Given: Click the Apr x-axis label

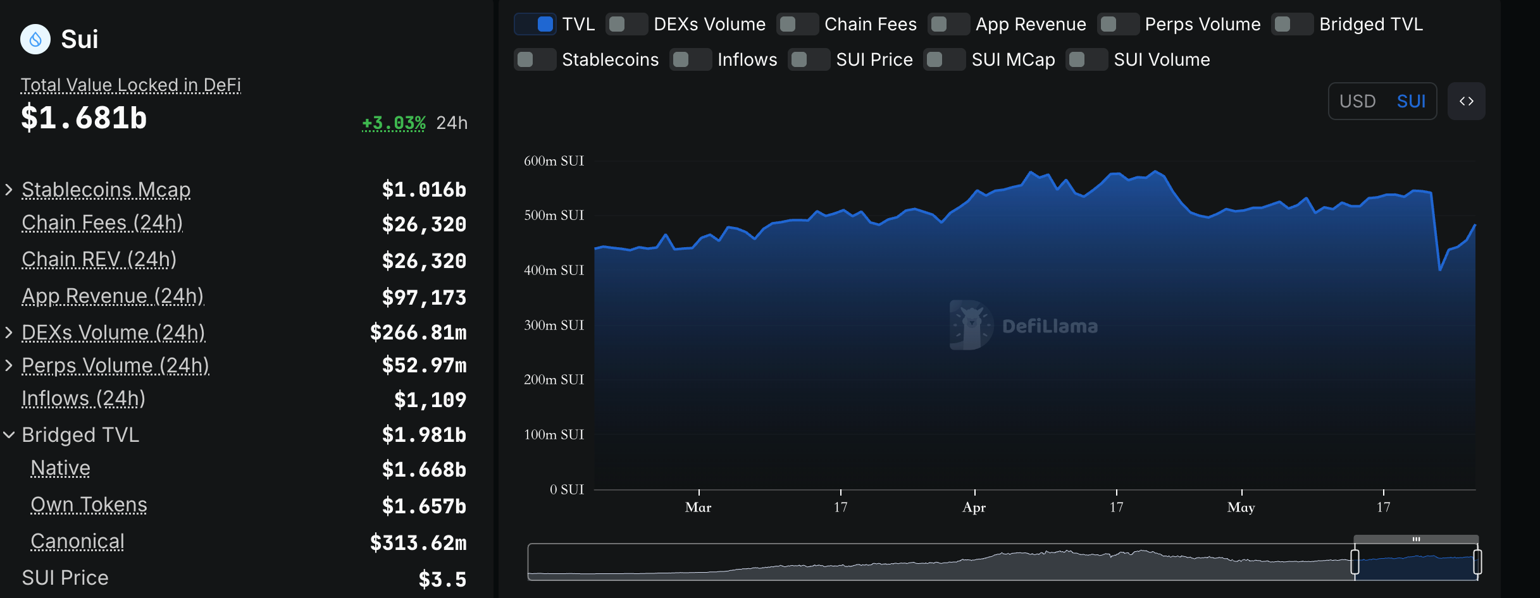Looking at the screenshot, I should [x=974, y=507].
